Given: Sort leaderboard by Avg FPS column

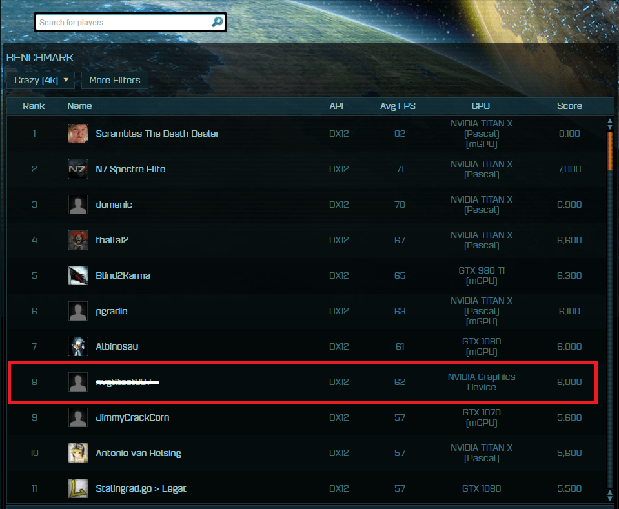Looking at the screenshot, I should pos(398,106).
